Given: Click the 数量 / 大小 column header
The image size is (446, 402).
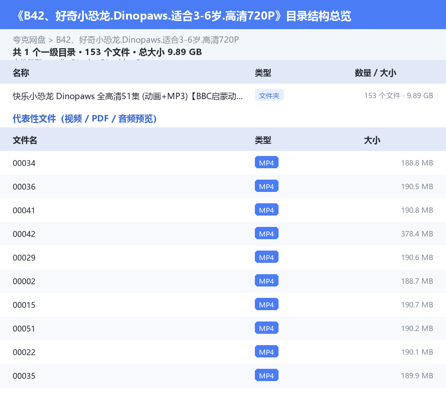Looking at the screenshot, I should (x=375, y=73).
